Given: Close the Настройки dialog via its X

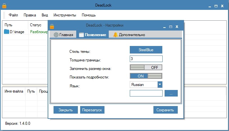Looking at the screenshot, I should coord(177,27).
